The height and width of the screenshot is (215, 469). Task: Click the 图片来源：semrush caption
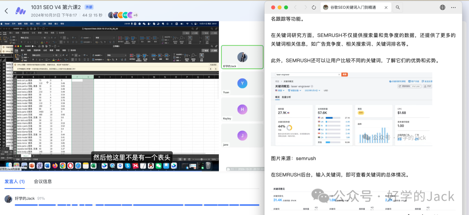294,158
